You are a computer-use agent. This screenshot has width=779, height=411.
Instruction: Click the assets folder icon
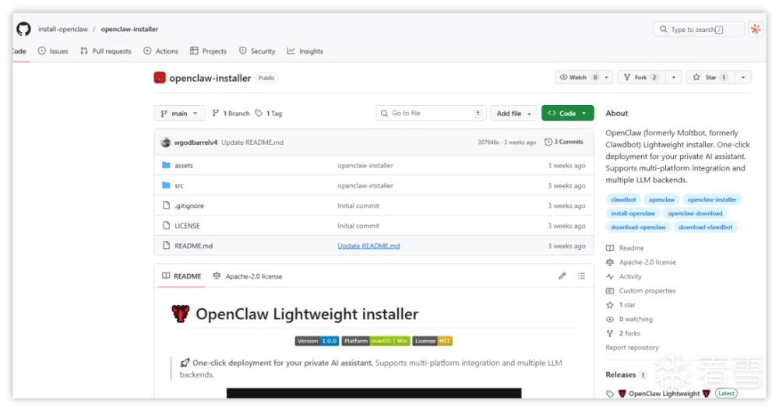coord(166,166)
